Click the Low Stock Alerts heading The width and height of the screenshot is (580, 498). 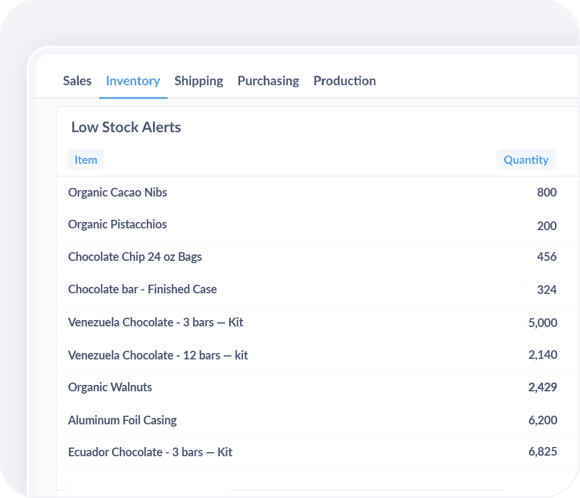126,128
